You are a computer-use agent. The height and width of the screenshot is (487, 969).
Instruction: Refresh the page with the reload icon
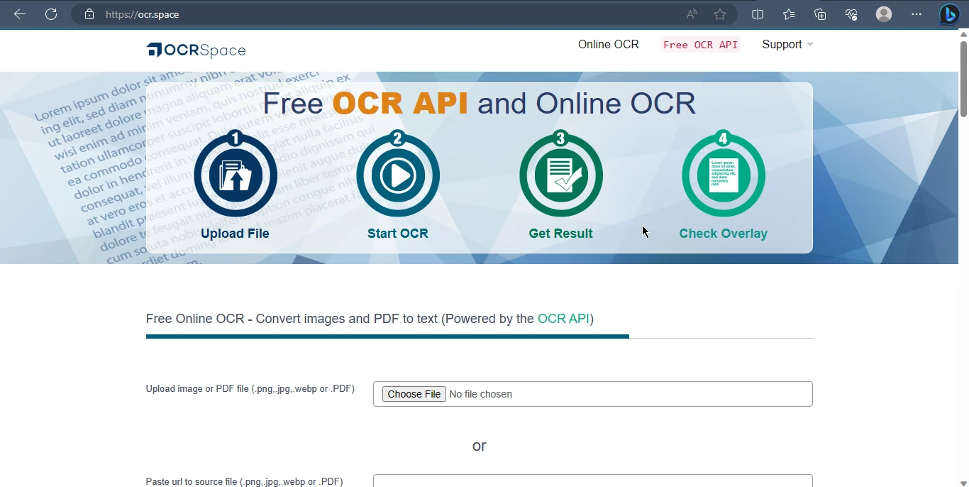tap(51, 14)
